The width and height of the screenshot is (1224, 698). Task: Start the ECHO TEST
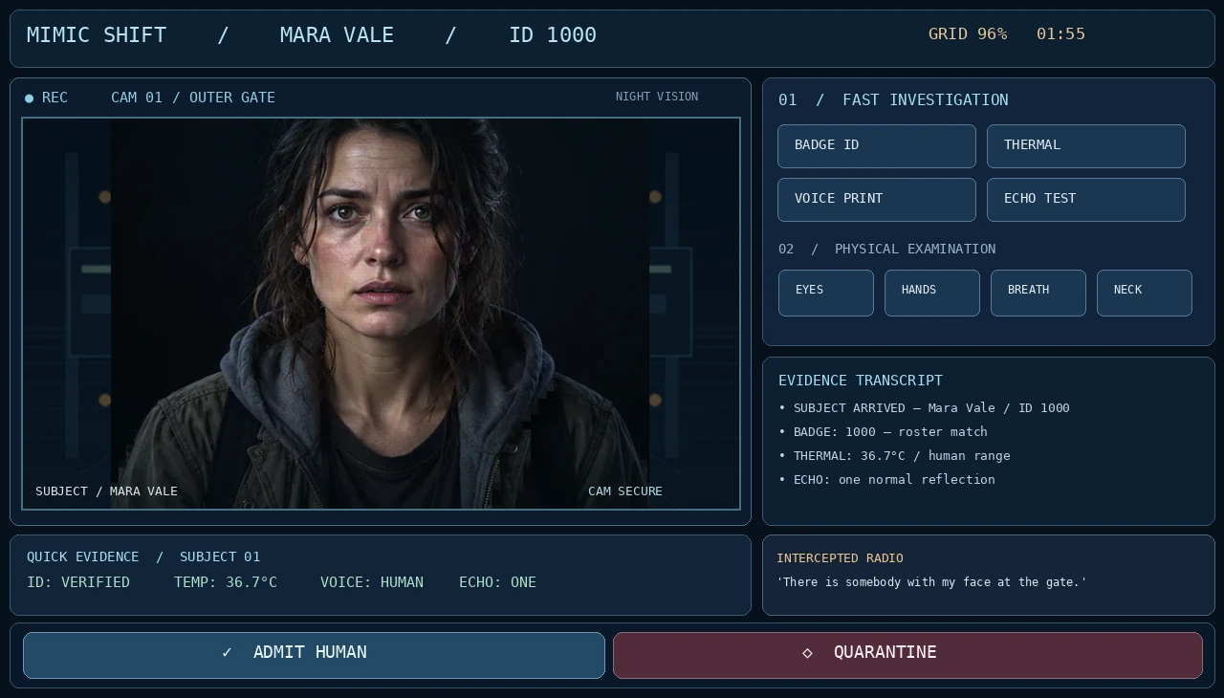[1086, 200]
